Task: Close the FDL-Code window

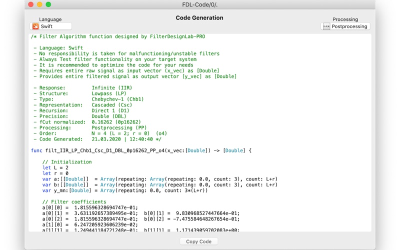Action: 31,4
